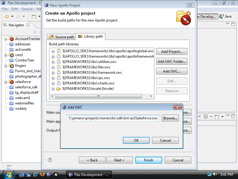The height and width of the screenshot is (179, 238).
Task: Click the network status tray icon
Action: click(209, 174)
